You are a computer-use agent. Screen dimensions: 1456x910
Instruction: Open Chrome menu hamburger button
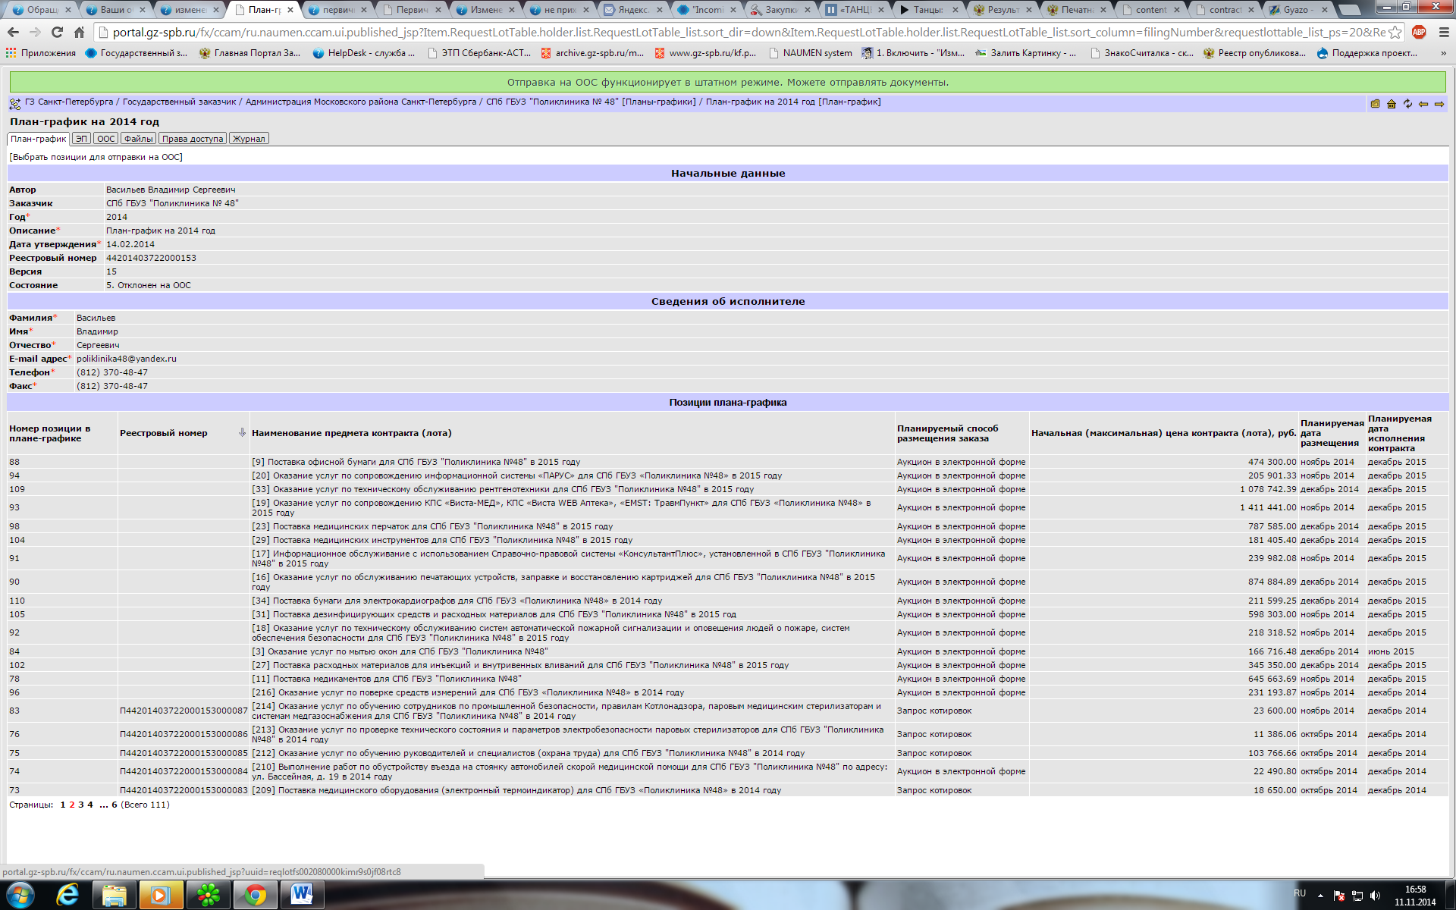click(1444, 32)
